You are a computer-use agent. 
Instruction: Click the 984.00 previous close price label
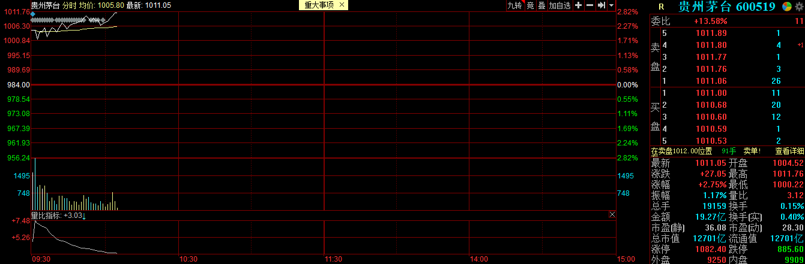point(19,84)
